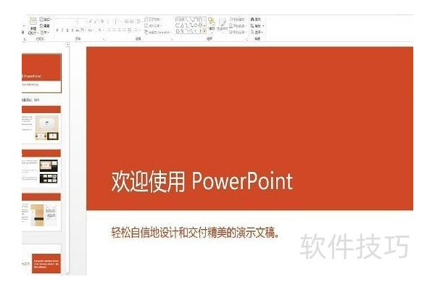Click the Decrease List Level icon
The height and width of the screenshot is (290, 435).
tap(128, 21)
